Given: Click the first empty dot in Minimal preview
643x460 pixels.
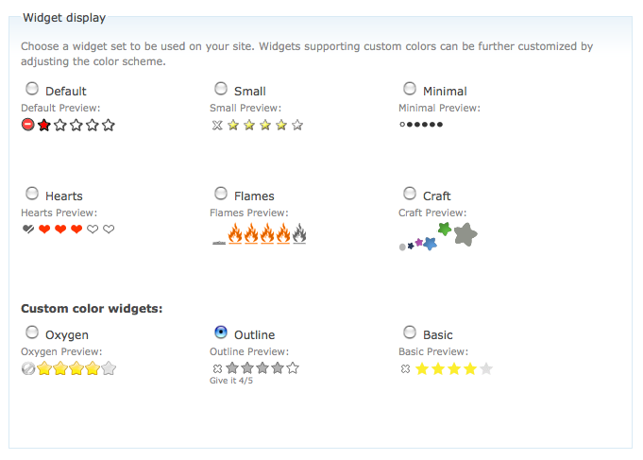Looking at the screenshot, I should click(x=402, y=125).
